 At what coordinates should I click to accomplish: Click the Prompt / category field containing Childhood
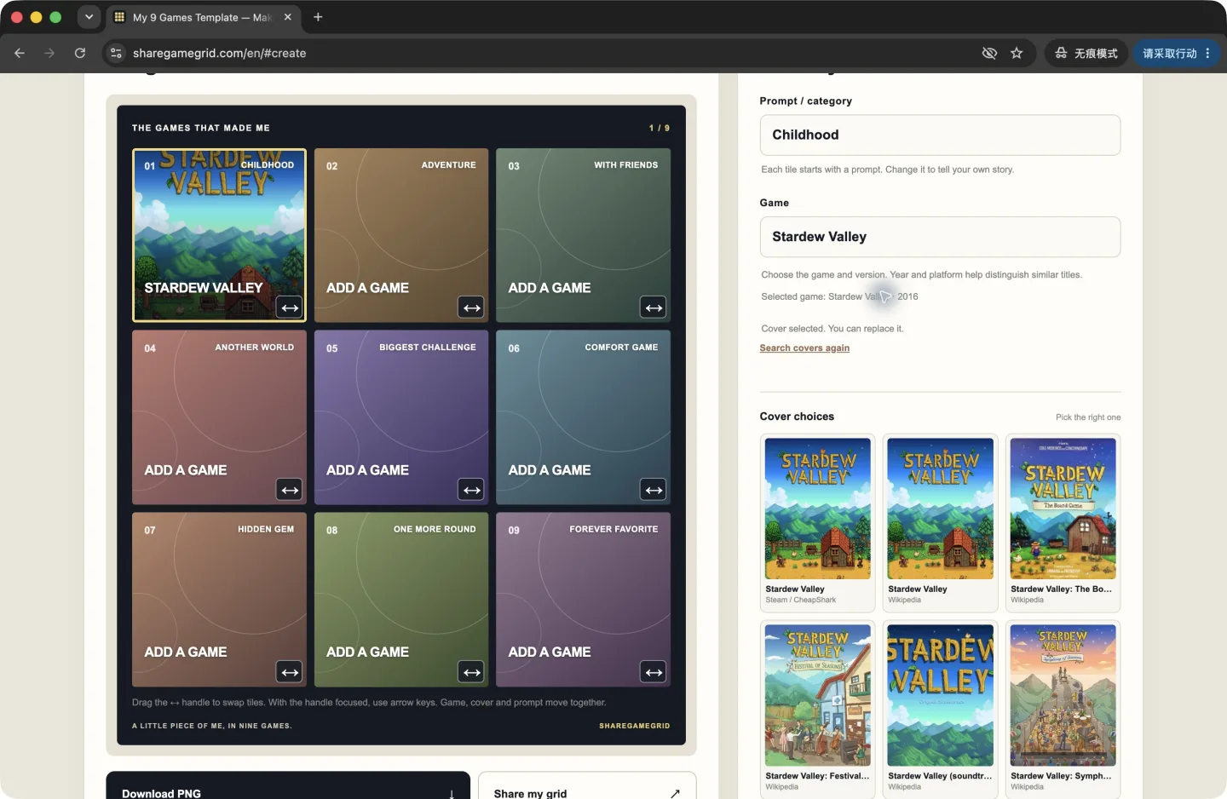click(940, 135)
